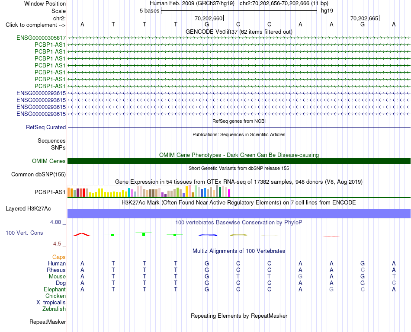This screenshot has height=332, width=411.
Task: Click the grey C in the Rhesus row
Action: pos(363,270)
